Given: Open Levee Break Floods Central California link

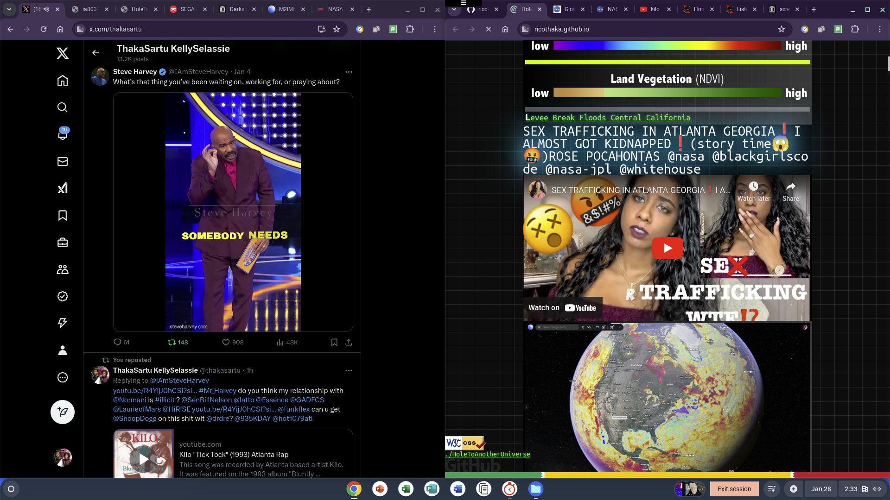Looking at the screenshot, I should tap(608, 118).
